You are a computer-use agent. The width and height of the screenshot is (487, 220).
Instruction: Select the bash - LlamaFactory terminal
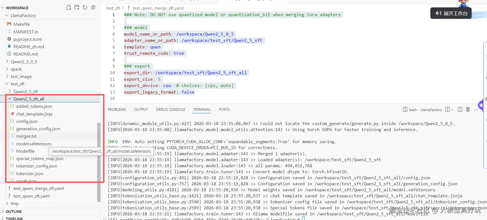point(422,109)
